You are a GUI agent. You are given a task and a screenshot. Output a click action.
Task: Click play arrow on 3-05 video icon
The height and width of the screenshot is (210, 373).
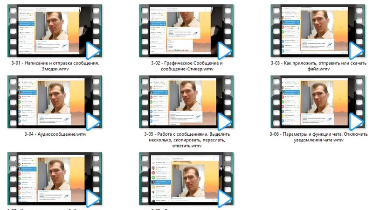(224, 122)
